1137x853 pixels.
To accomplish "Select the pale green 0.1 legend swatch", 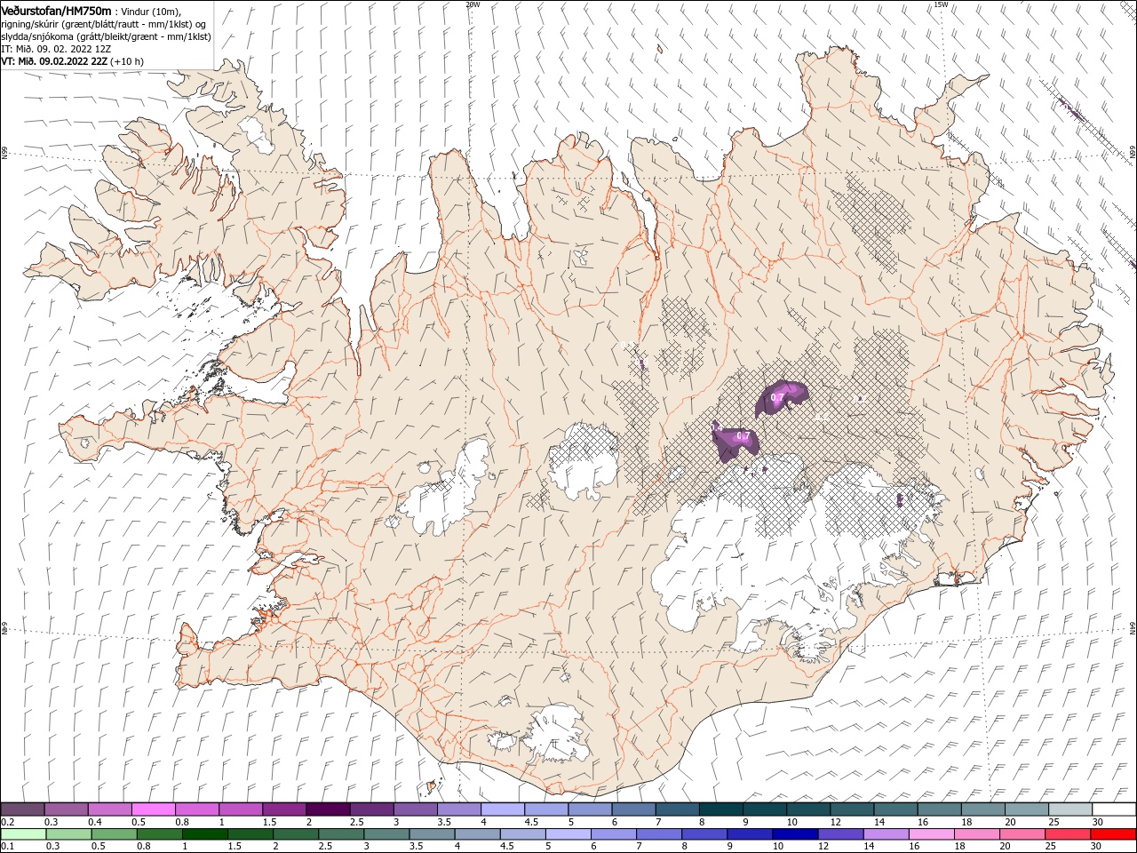I will (x=23, y=834).
